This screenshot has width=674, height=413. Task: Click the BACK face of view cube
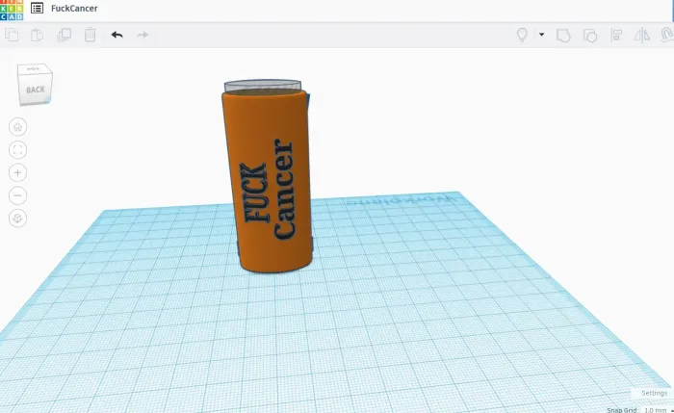36,90
